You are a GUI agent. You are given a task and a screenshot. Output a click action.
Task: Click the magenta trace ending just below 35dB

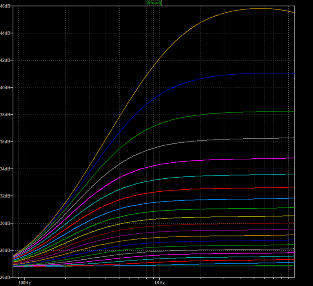point(235,159)
